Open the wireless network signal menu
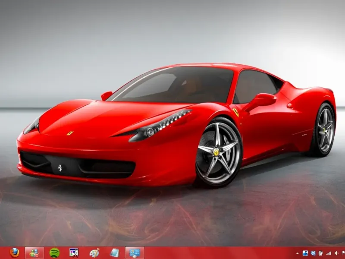This screenshot has height=259, width=345. click(329, 253)
